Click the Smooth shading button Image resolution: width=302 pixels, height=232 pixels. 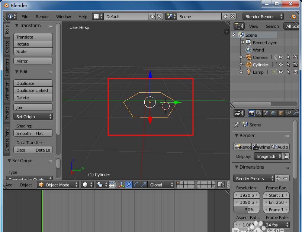[23, 133]
